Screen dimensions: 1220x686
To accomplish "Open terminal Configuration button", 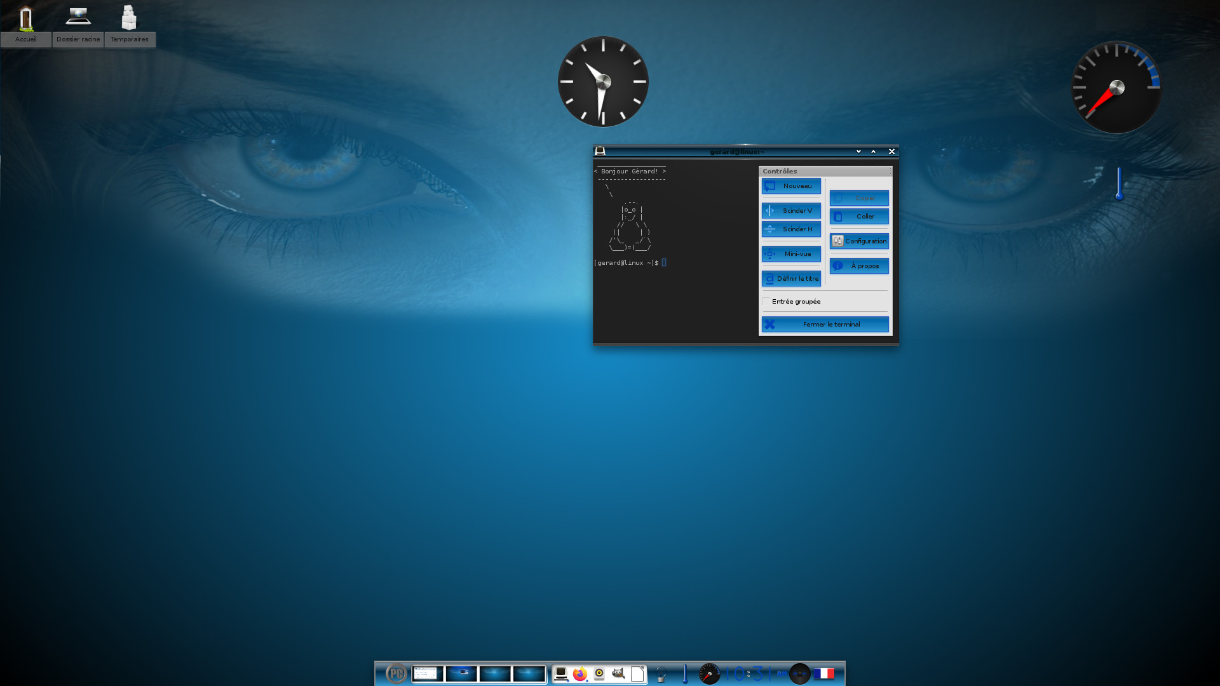I will (859, 241).
